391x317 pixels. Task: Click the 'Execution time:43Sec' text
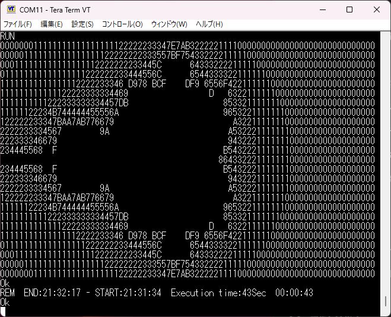(x=218, y=293)
